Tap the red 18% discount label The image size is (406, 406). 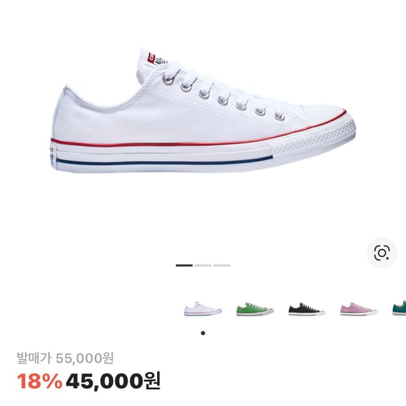(x=39, y=381)
